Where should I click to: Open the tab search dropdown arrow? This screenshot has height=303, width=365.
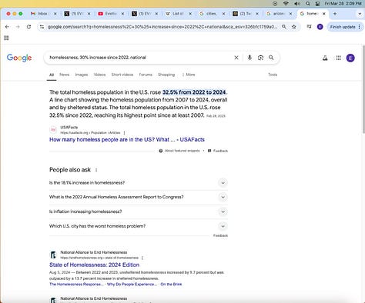[360, 14]
